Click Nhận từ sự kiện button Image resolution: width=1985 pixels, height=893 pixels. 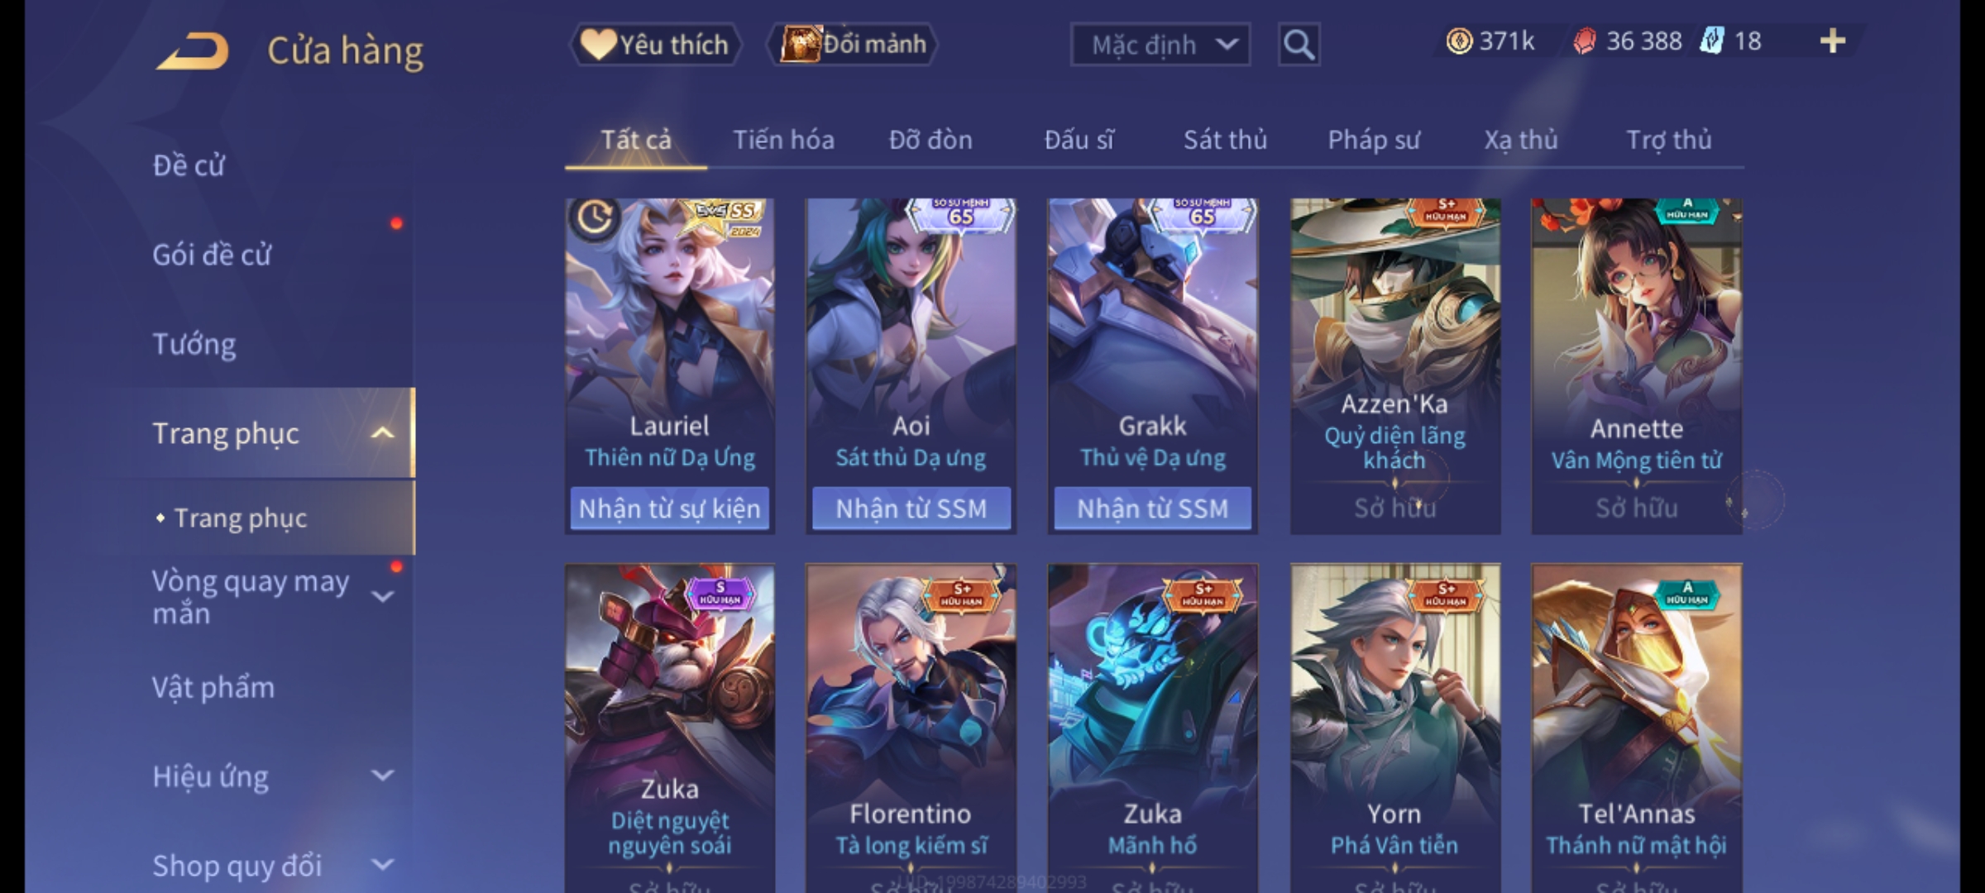coord(669,508)
